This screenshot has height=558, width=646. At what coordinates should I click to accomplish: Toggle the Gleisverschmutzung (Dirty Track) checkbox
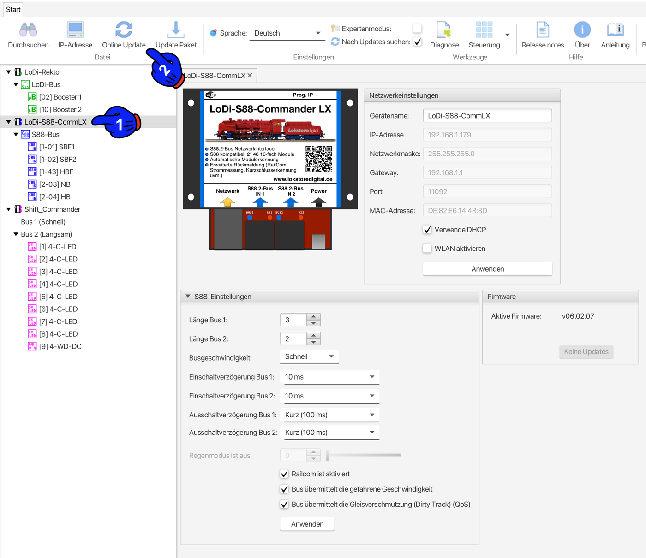tap(284, 505)
